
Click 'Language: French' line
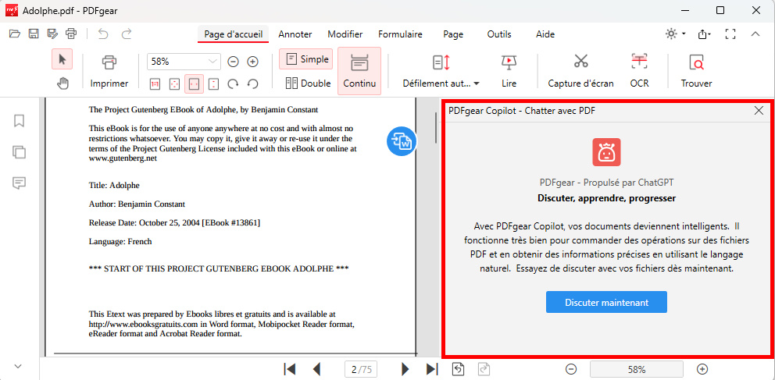click(120, 241)
